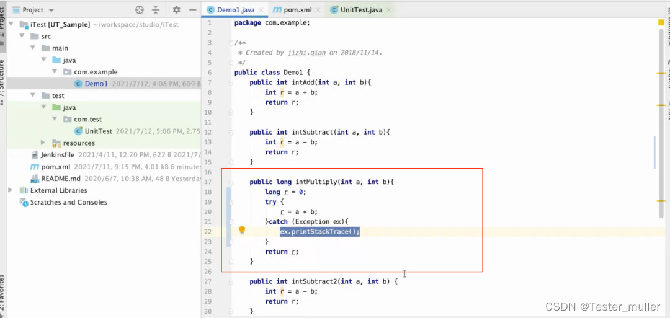Click on 'package com.example;' text
The image size is (670, 318).
point(272,22)
